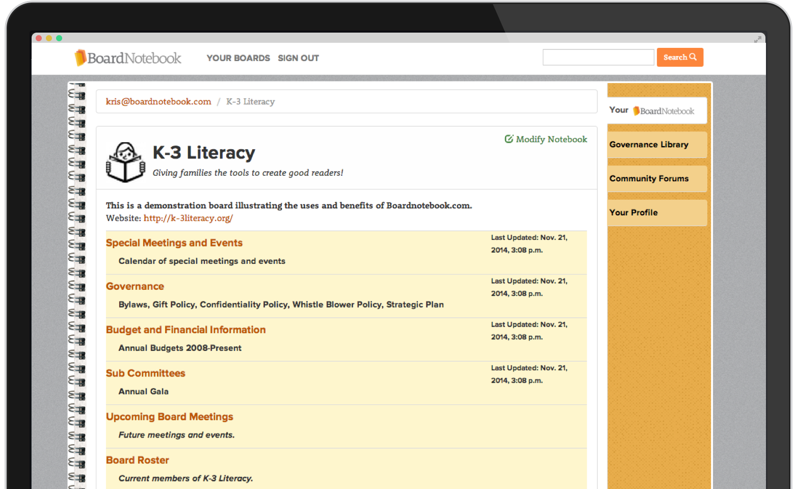
Task: Click the 'Bylaws, Gift Policy' description text
Action: (x=281, y=305)
